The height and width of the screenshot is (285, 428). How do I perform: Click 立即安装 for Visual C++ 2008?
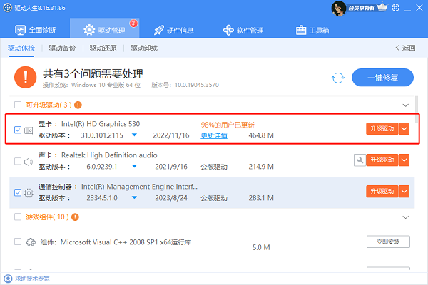pos(388,242)
